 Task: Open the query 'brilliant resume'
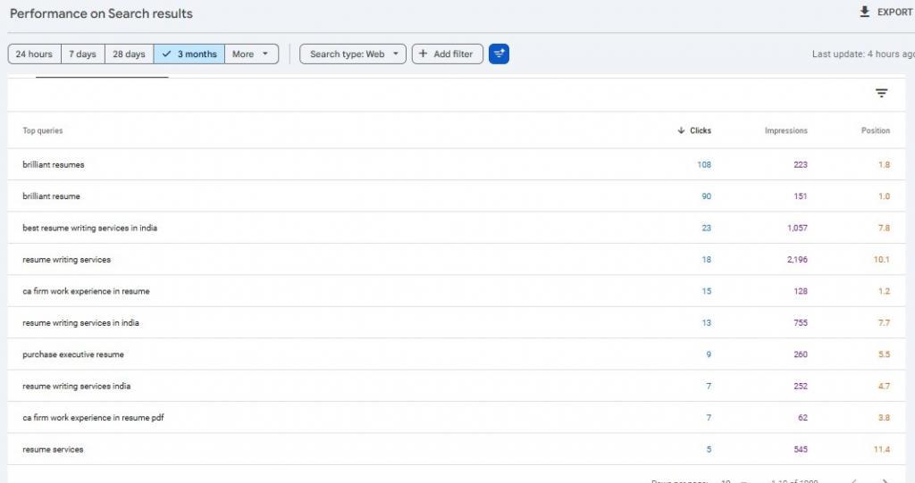click(51, 196)
